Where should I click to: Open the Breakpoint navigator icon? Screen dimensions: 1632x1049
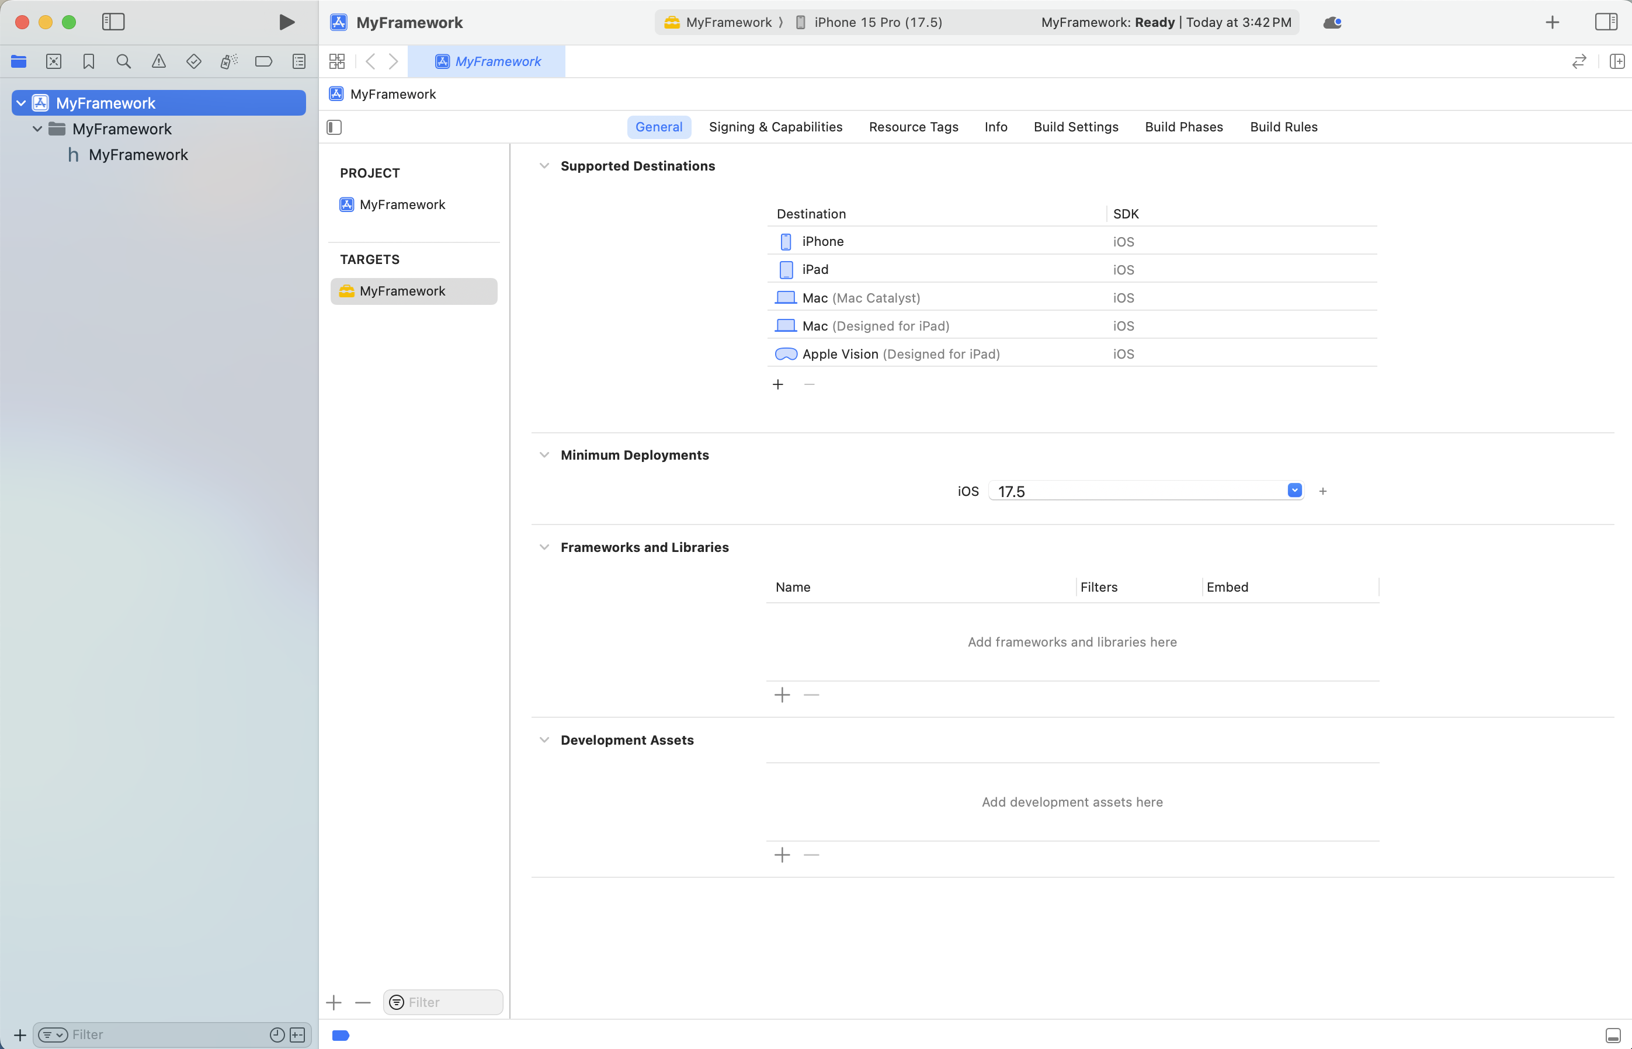[x=263, y=61]
